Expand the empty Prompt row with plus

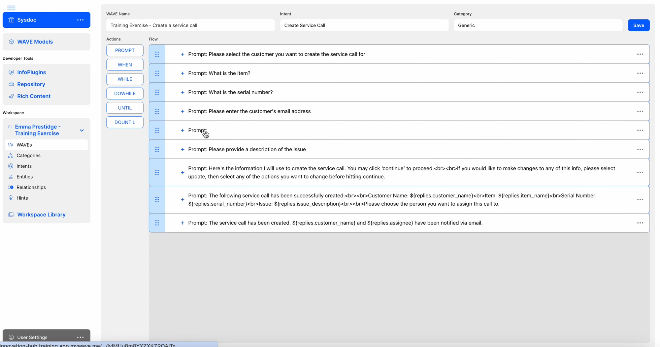[182, 130]
